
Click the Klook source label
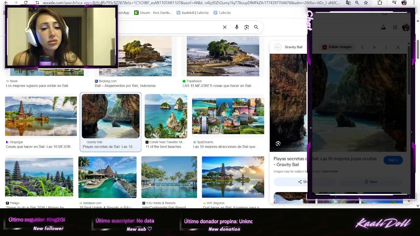pyautogui.click(x=12, y=81)
